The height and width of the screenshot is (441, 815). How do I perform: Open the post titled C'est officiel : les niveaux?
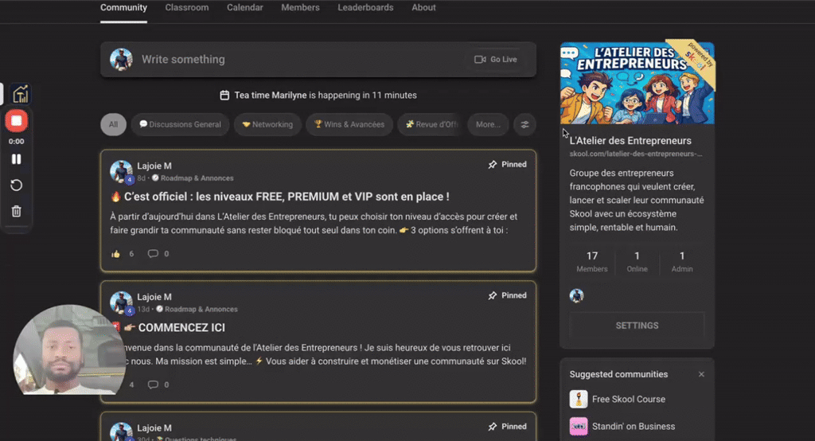(287, 197)
